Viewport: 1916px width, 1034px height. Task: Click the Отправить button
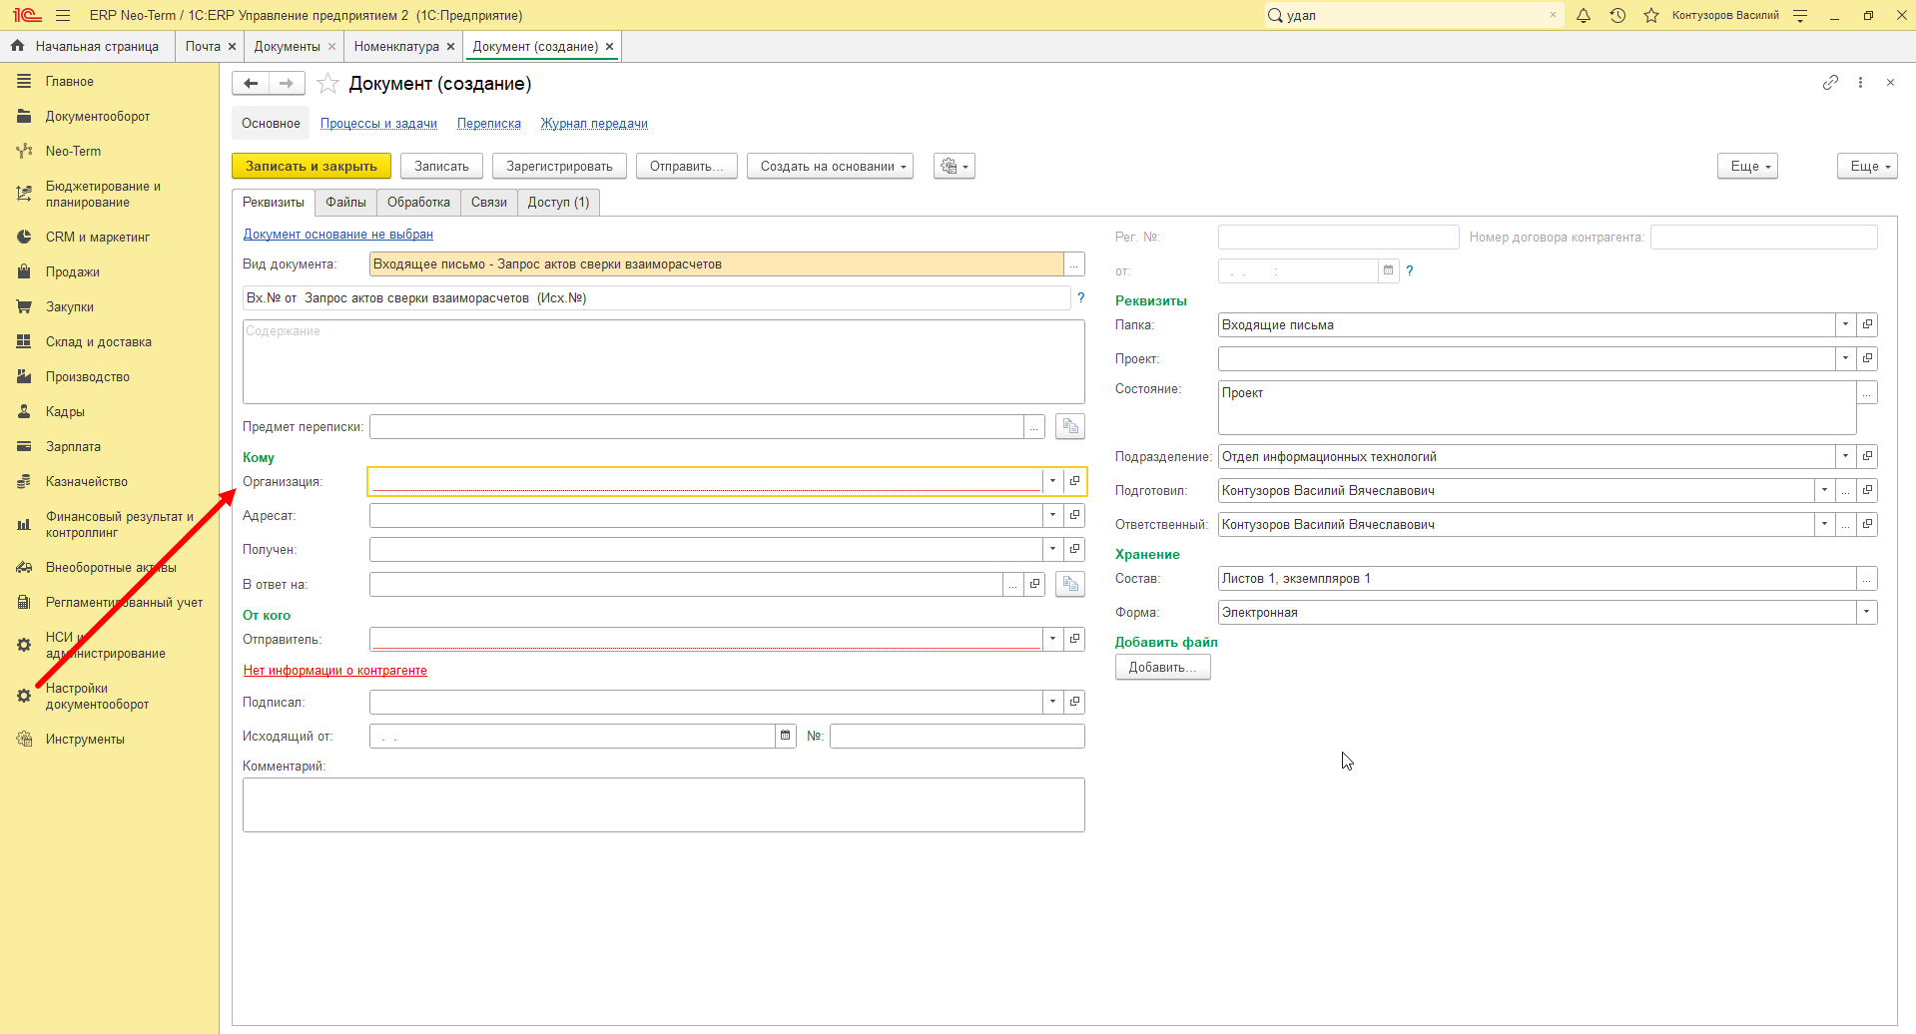click(x=687, y=166)
